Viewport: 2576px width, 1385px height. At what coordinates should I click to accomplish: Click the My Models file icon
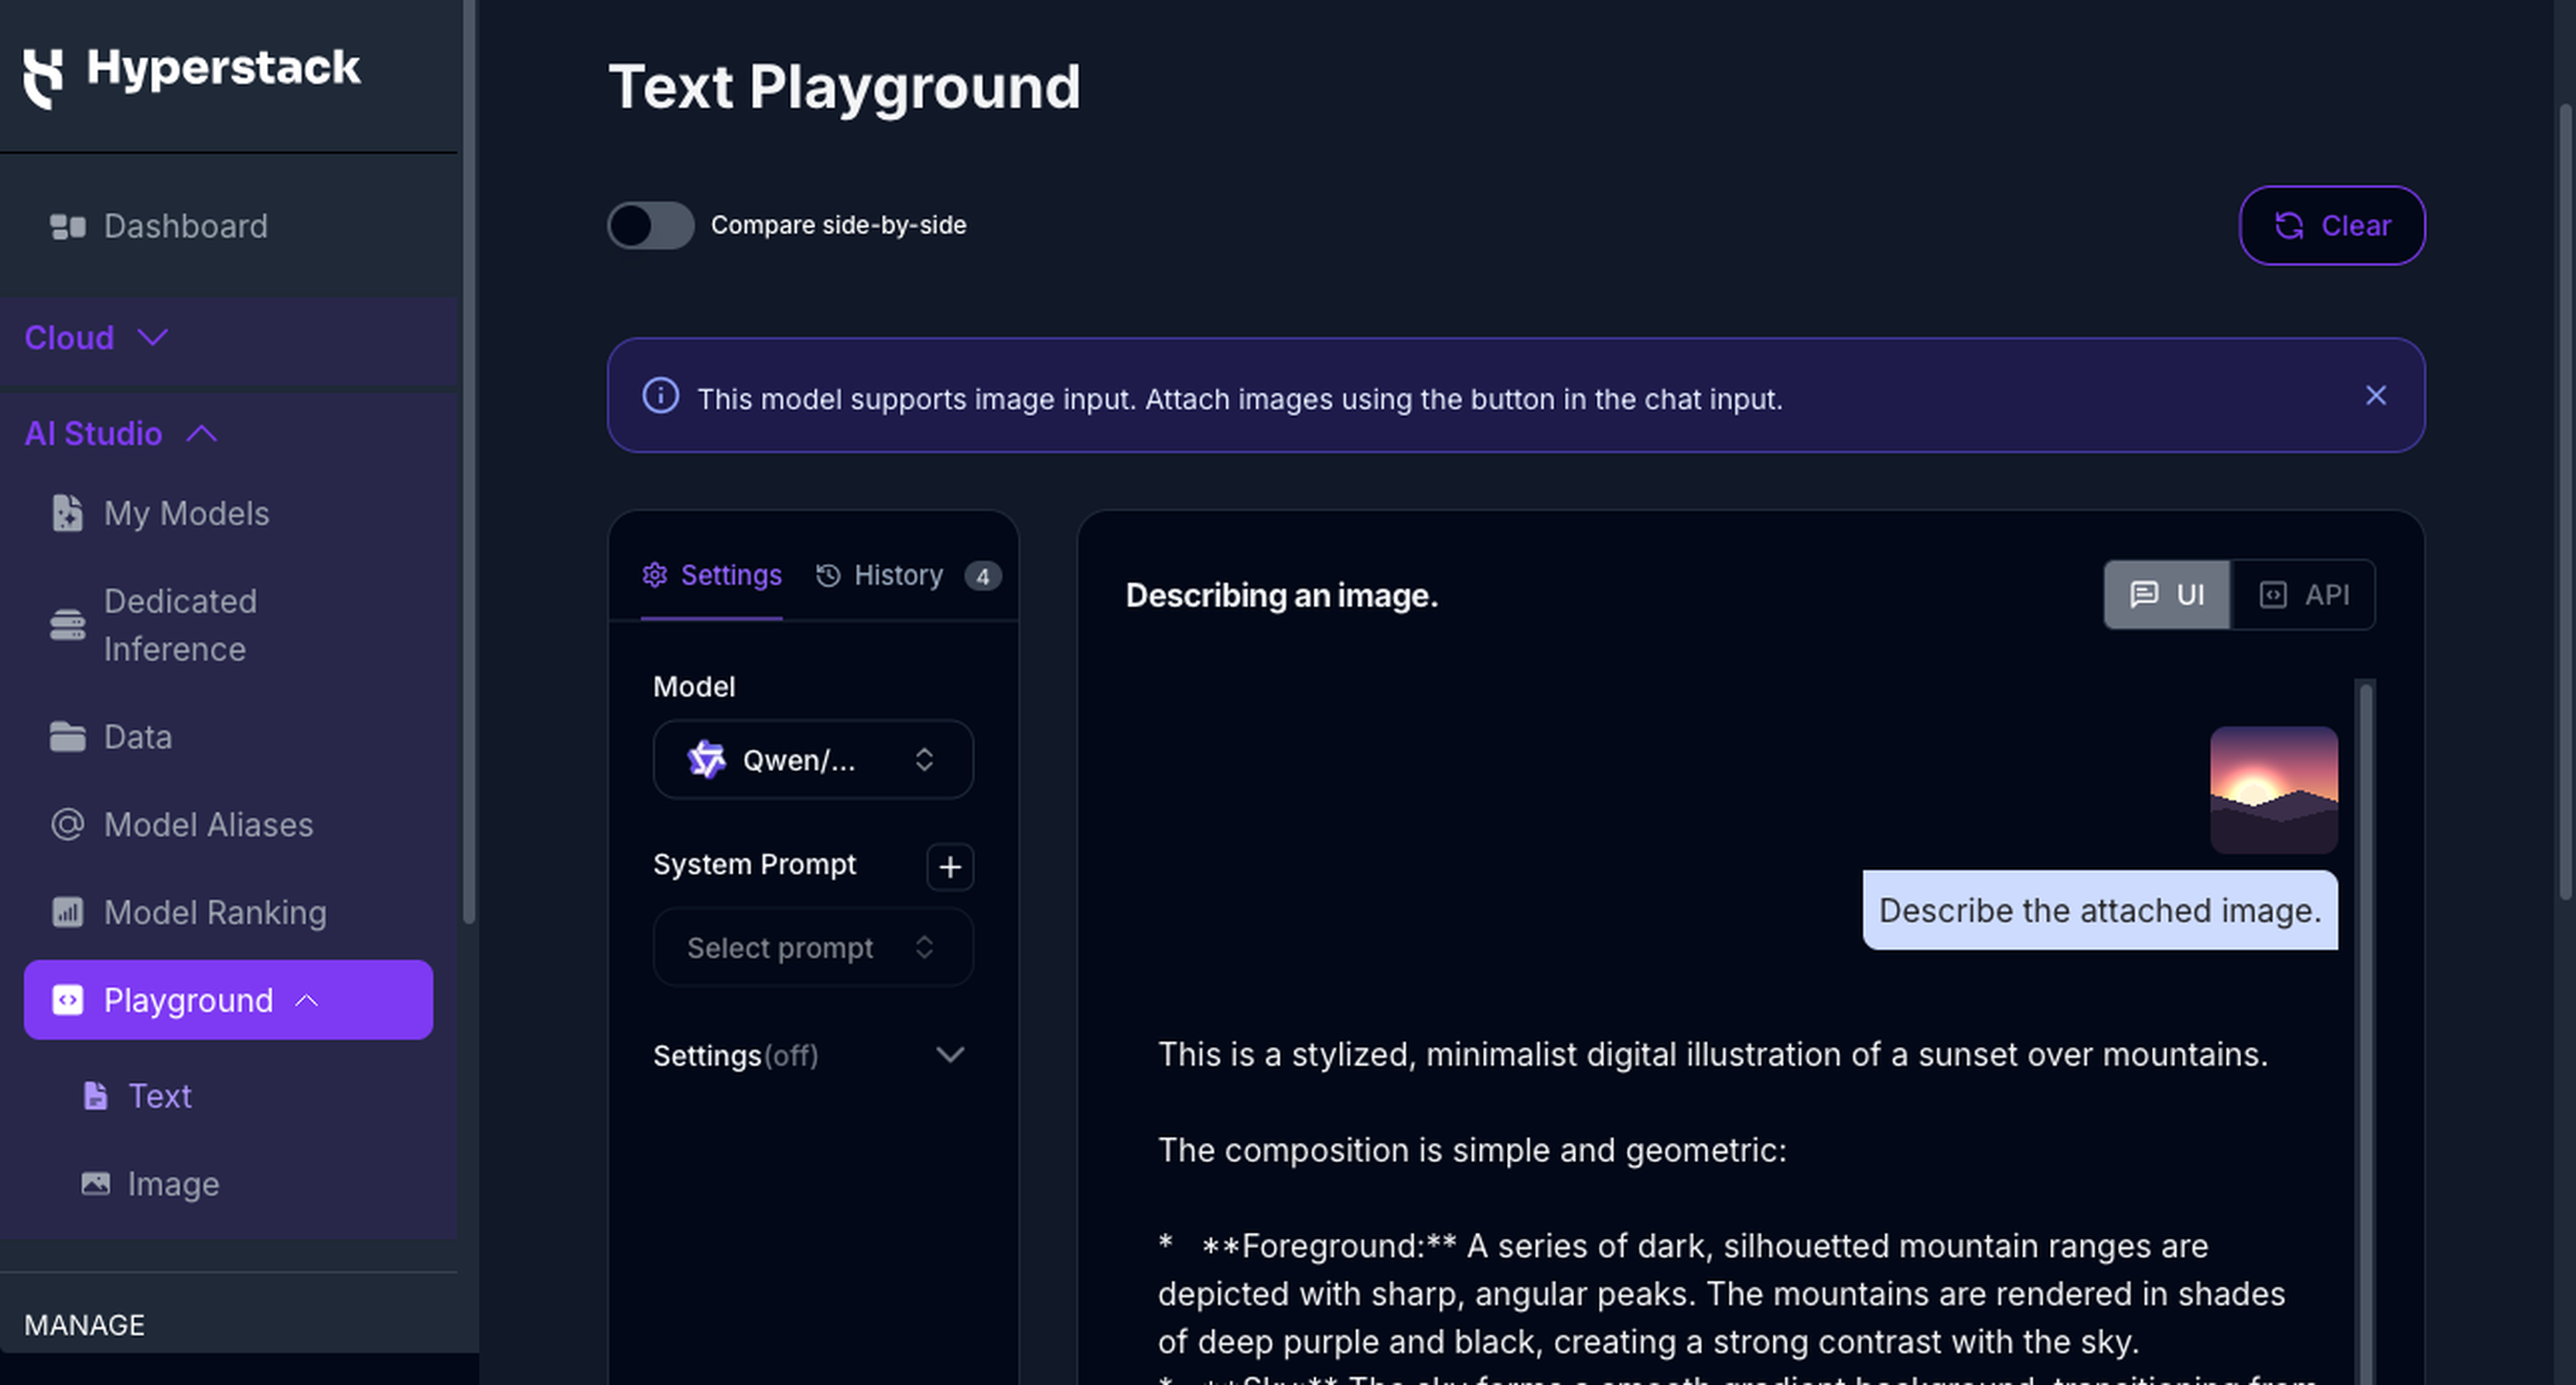67,513
